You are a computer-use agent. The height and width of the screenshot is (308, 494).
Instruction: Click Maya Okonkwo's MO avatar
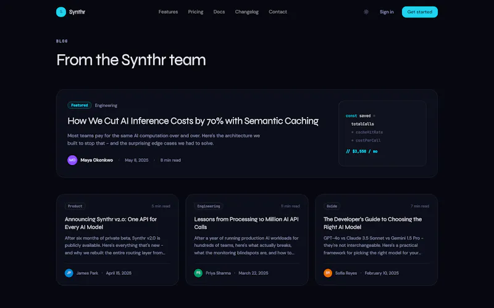pos(72,160)
